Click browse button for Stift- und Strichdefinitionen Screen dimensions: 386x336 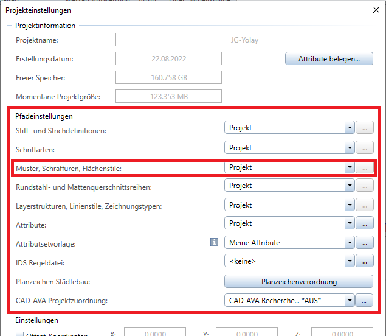pos(364,128)
